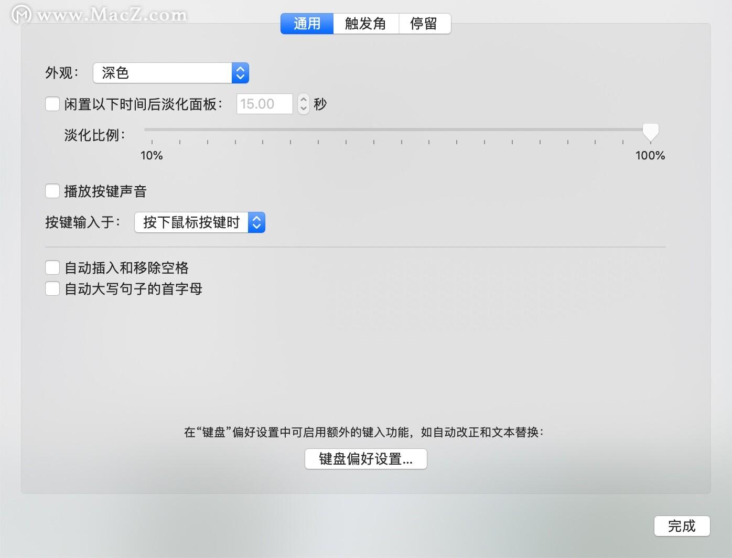Enable 闲置以下时间后淡化面板 checkbox
732x558 pixels.
click(52, 104)
